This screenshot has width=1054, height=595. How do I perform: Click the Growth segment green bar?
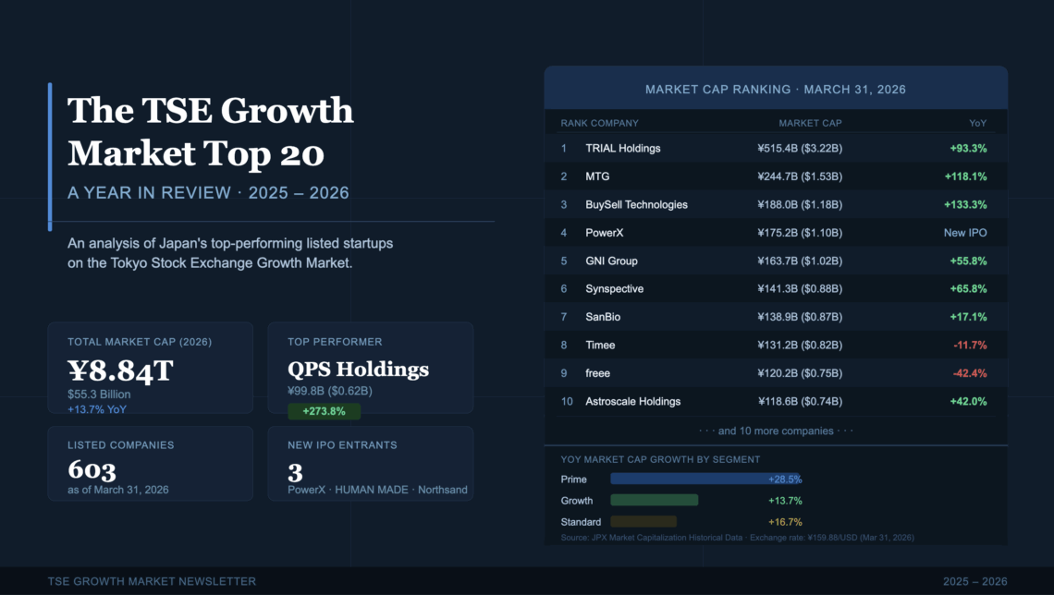(654, 501)
